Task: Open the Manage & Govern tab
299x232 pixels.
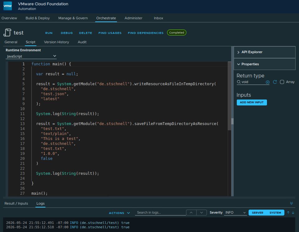Action: click(73, 18)
